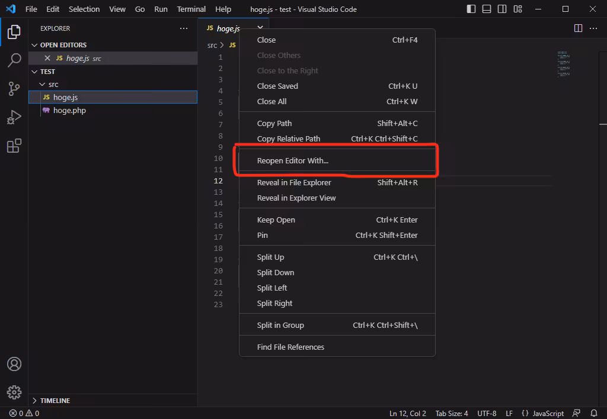This screenshot has width=607, height=419.
Task: Open the Help menu
Action: pyautogui.click(x=223, y=9)
